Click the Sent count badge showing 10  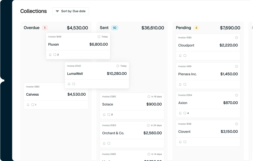[114, 28]
